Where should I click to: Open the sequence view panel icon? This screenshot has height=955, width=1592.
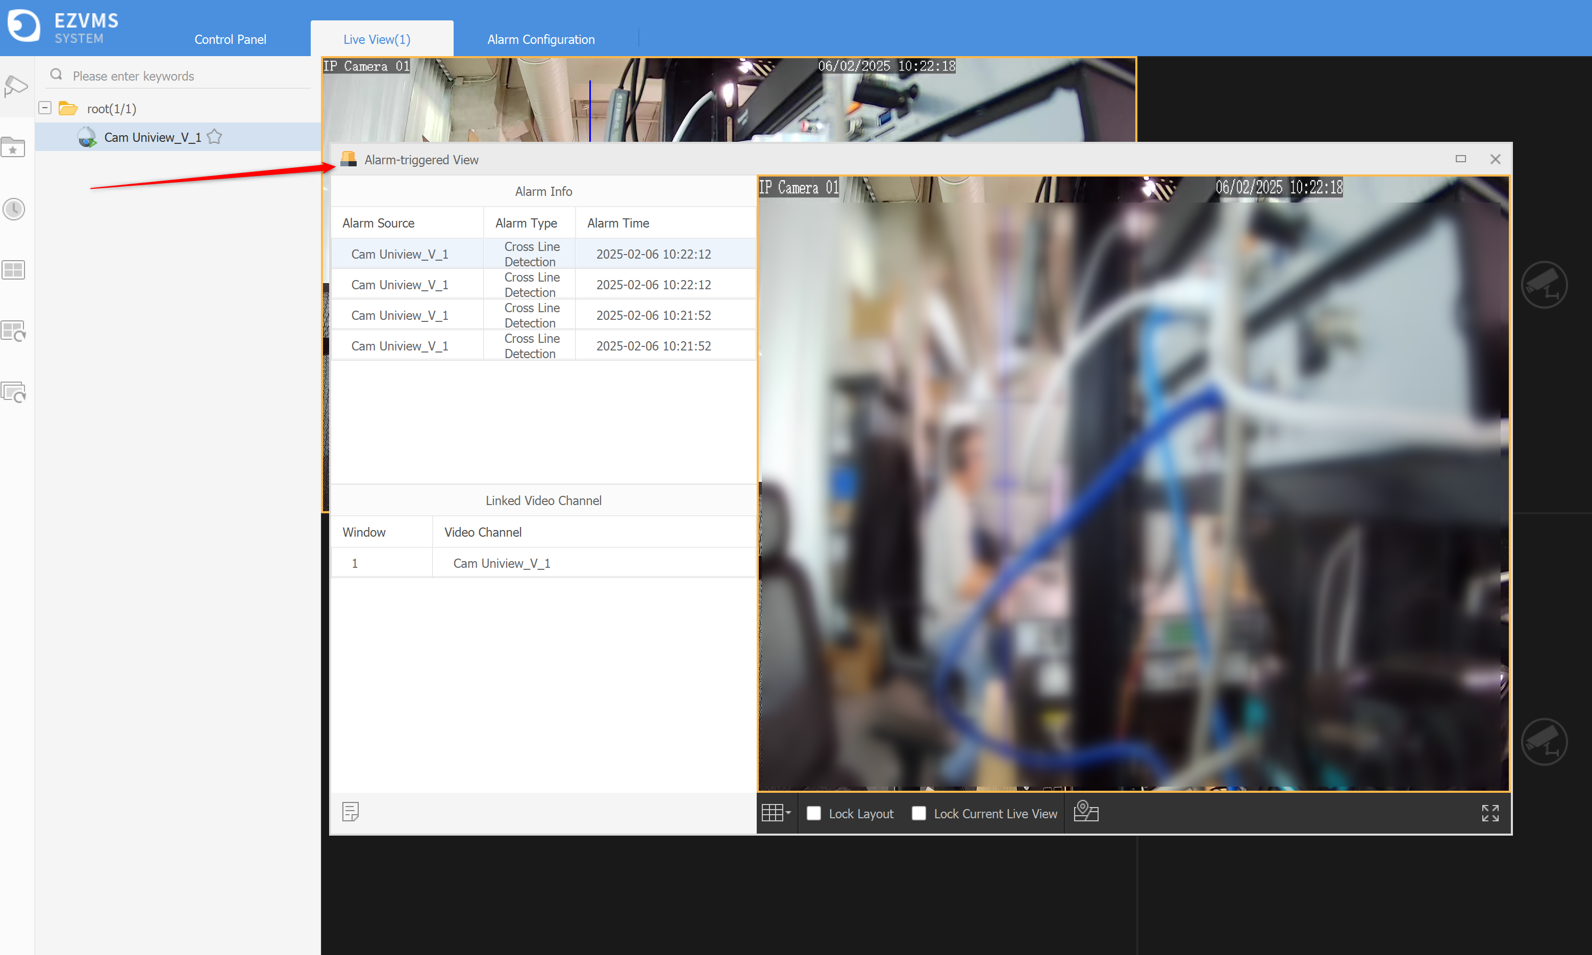click(13, 330)
